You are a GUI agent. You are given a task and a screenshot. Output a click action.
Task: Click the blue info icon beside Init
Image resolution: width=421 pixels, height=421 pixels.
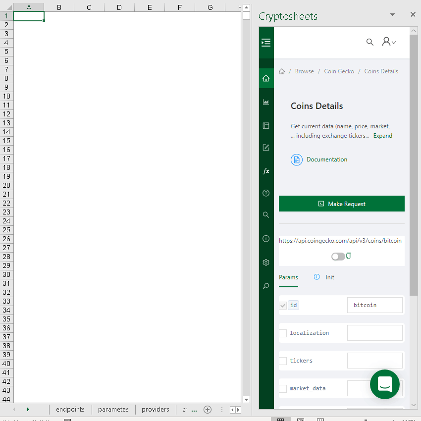tap(316, 277)
